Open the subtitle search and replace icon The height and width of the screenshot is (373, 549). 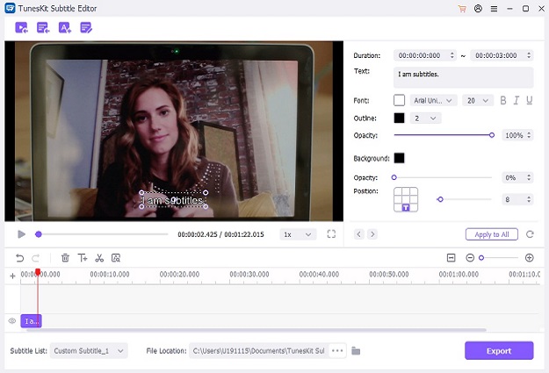point(116,258)
